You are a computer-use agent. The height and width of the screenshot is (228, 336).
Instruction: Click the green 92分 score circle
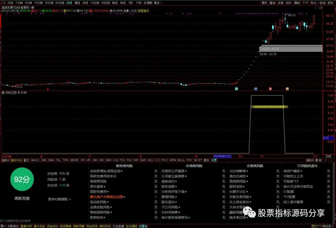(x=22, y=179)
